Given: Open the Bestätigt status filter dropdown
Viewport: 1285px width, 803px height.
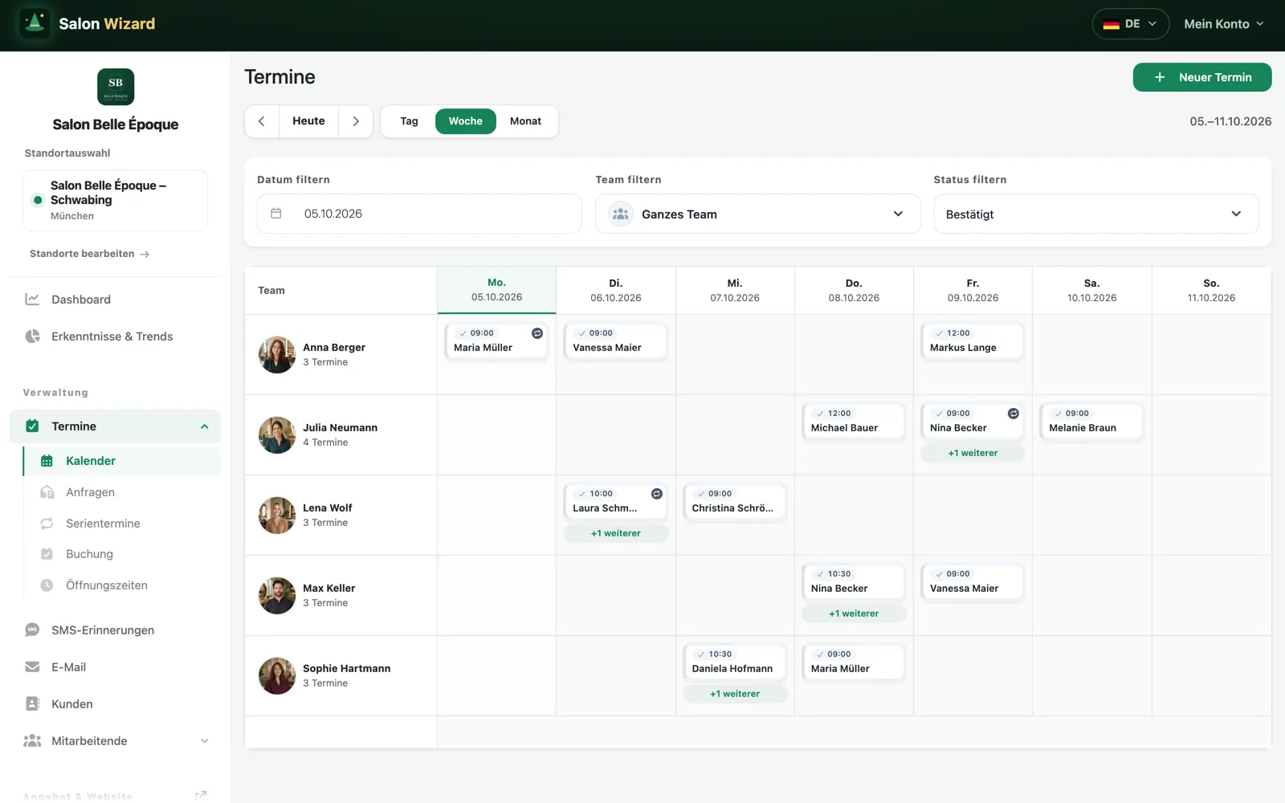Looking at the screenshot, I should [x=1095, y=214].
